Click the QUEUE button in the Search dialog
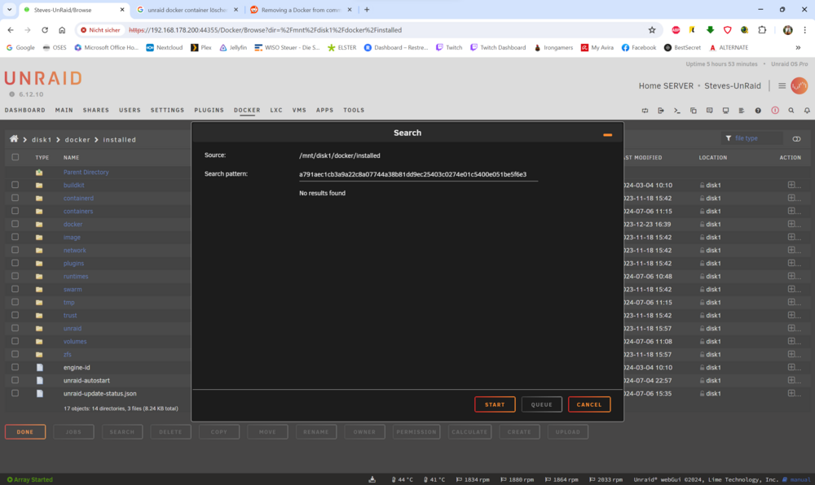 [542, 404]
